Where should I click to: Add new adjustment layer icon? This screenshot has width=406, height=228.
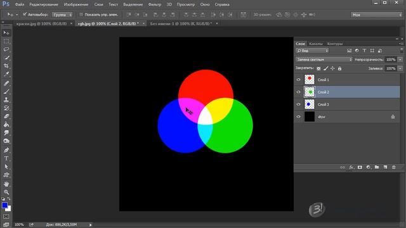click(368, 167)
